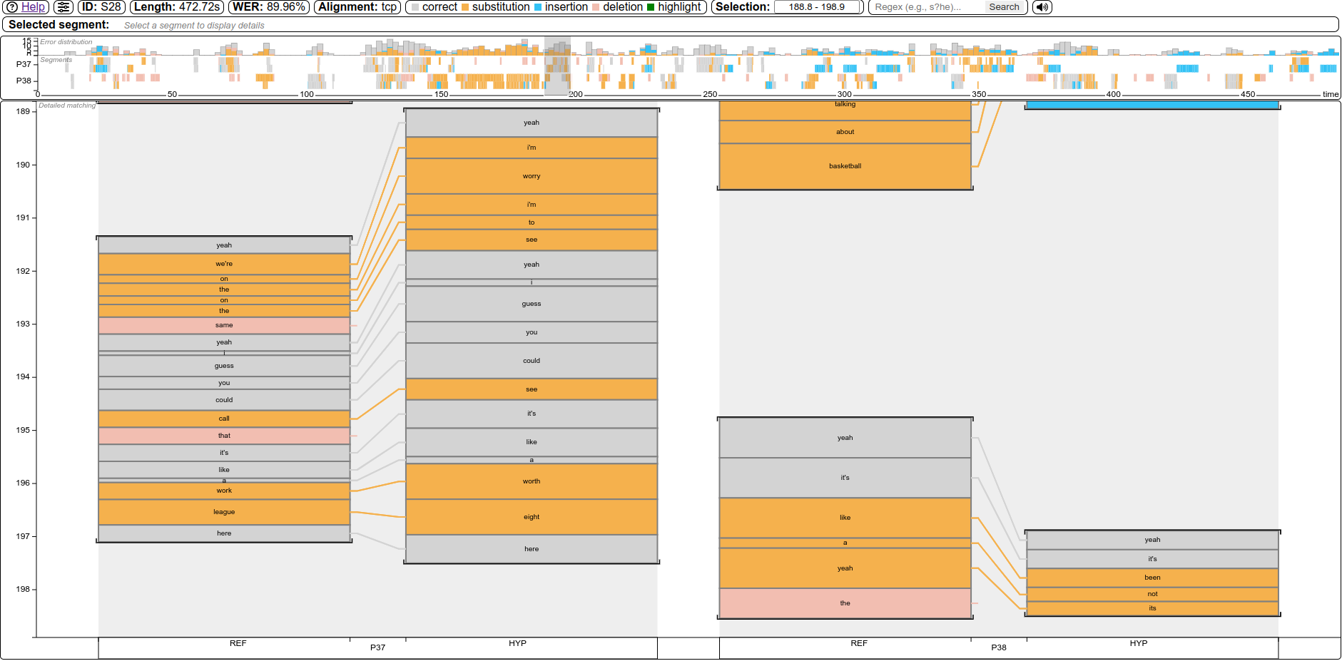Select REF word "call" in P37
Image resolution: width=1342 pixels, height=661 pixels.
click(224, 419)
